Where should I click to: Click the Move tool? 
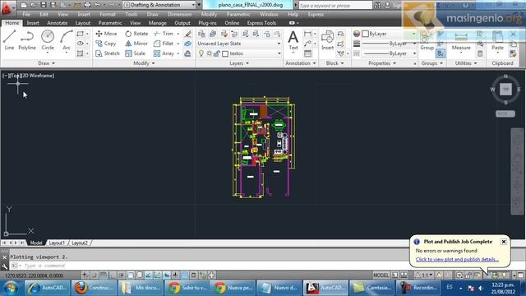pos(106,34)
